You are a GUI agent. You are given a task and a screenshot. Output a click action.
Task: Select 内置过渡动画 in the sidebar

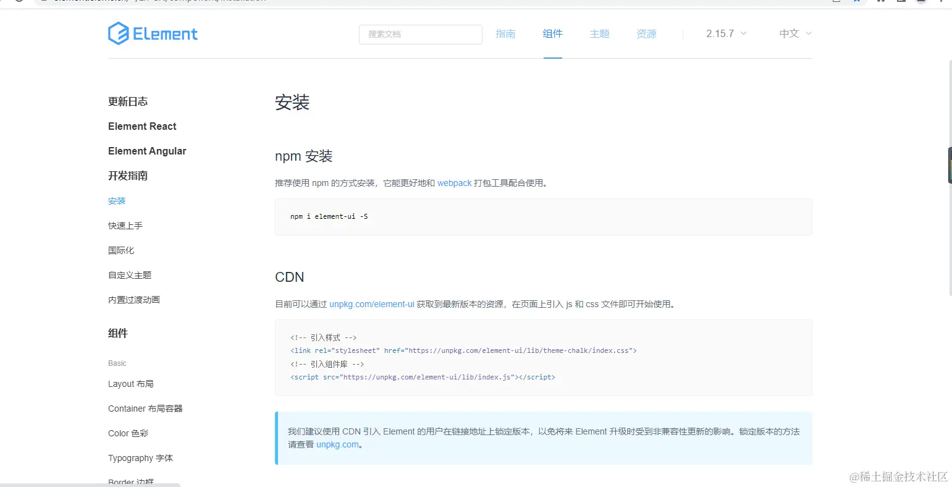coord(134,300)
